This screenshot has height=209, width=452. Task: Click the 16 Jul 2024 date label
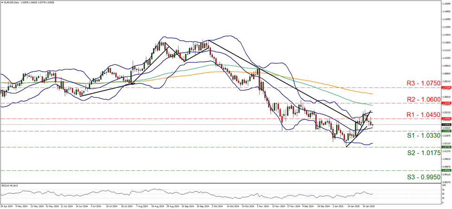[112, 206]
